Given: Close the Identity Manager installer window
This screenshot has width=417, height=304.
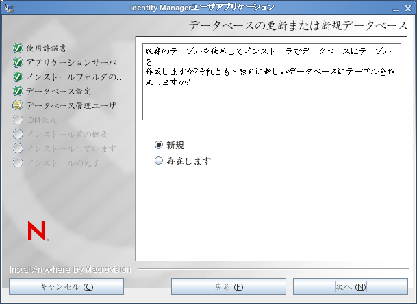Looking at the screenshot, I should pyautogui.click(x=408, y=8).
